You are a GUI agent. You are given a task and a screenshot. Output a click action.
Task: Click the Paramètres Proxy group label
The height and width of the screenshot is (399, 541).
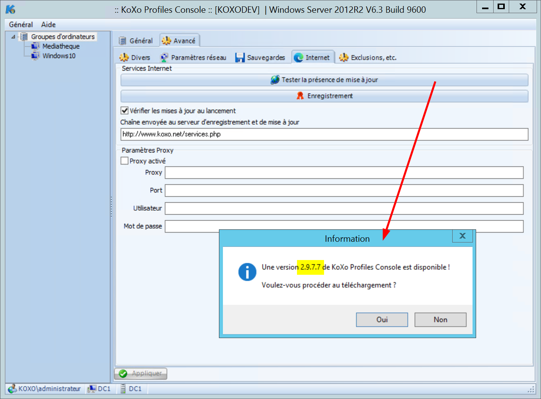(x=148, y=151)
